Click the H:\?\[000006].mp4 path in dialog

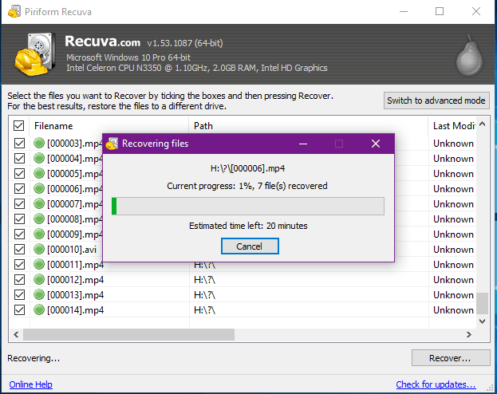point(247,168)
